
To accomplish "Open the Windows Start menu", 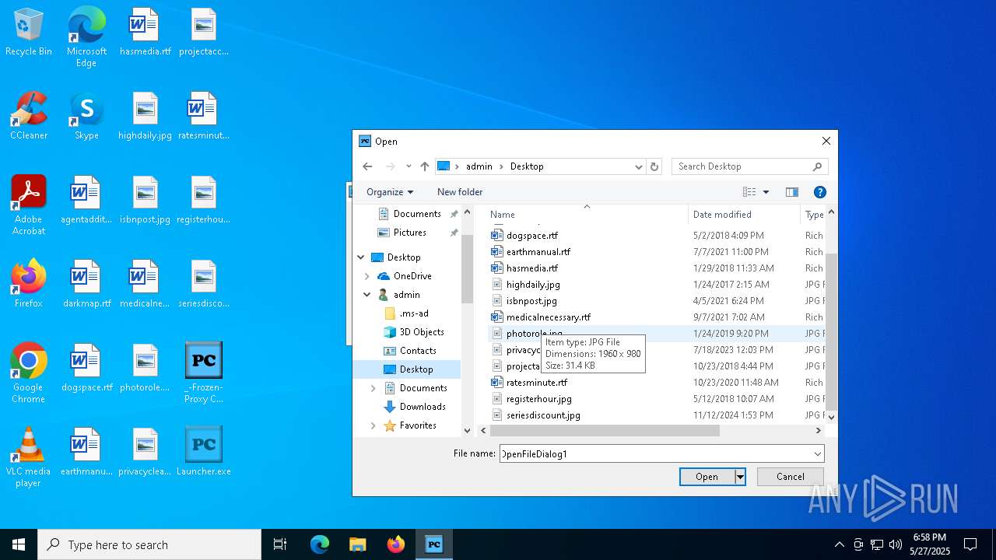I will point(19,544).
